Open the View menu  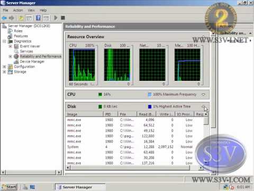pyautogui.click(x=31, y=10)
